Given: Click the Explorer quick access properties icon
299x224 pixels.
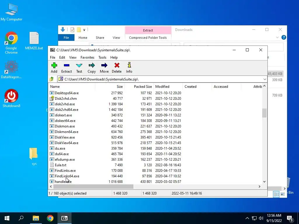Looking at the screenshot, I should coord(72,29).
